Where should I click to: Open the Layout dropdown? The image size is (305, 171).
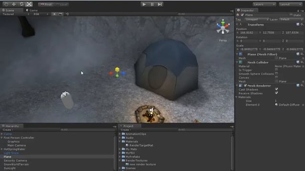point(290,4)
